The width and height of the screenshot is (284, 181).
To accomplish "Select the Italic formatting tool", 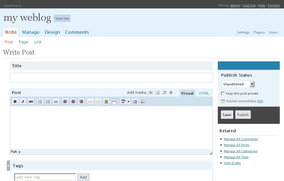I will tap(23, 101).
